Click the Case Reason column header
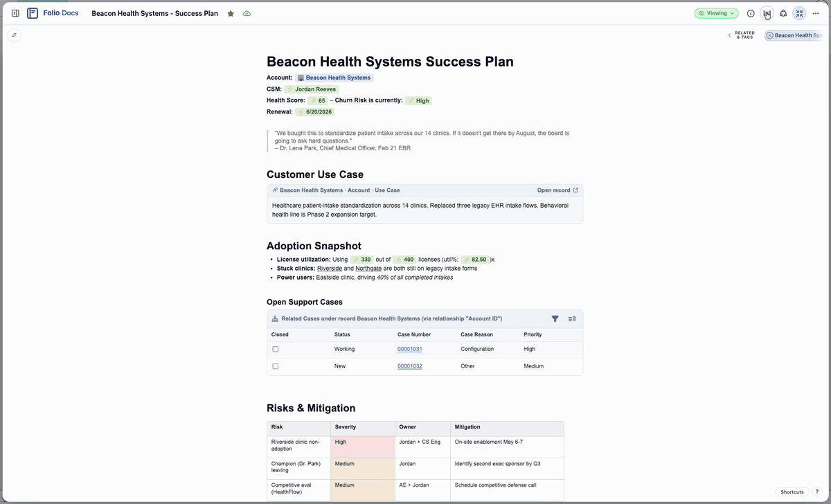This screenshot has width=831, height=504. pos(476,334)
